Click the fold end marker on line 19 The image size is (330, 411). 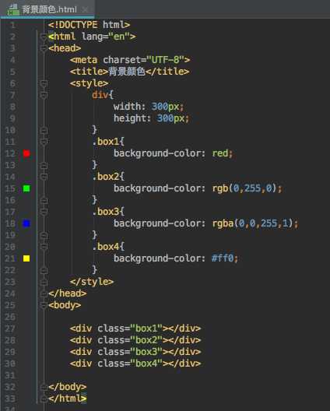click(44, 235)
